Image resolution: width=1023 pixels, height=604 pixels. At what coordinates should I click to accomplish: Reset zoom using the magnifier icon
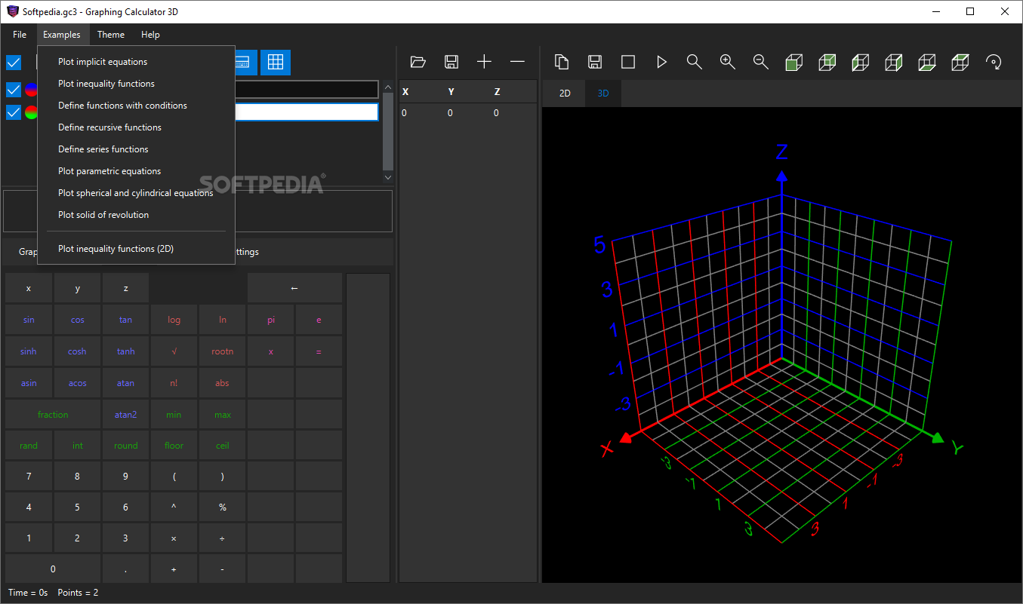coord(695,62)
